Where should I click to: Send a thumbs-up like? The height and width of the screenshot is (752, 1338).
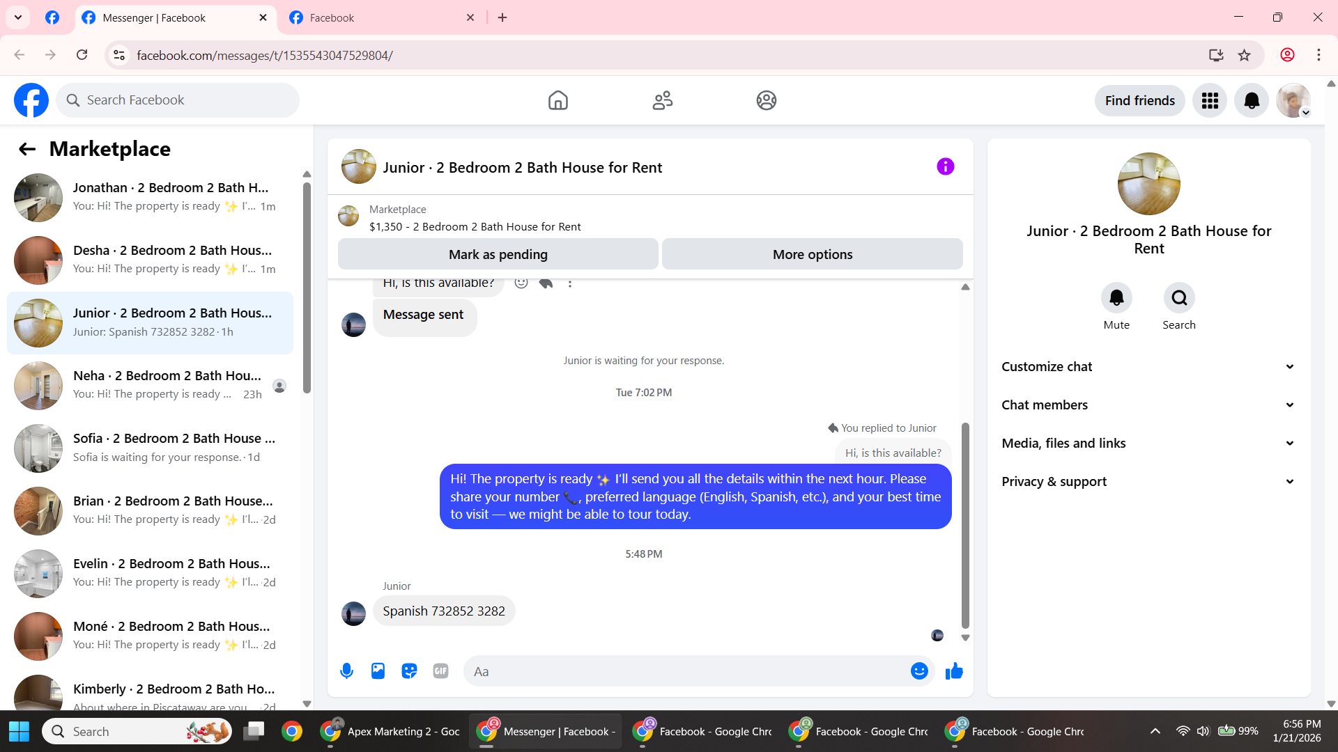click(954, 671)
